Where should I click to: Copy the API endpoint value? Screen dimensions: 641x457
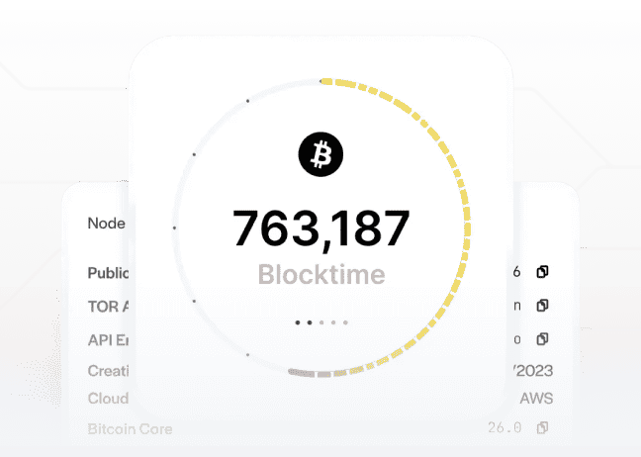pos(542,339)
